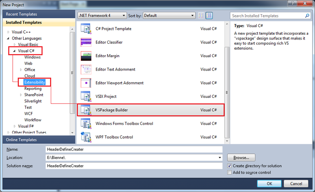This screenshot has height=192, width=315.
Task: Click the Editor Classifier template icon
Action: [x=86, y=42]
